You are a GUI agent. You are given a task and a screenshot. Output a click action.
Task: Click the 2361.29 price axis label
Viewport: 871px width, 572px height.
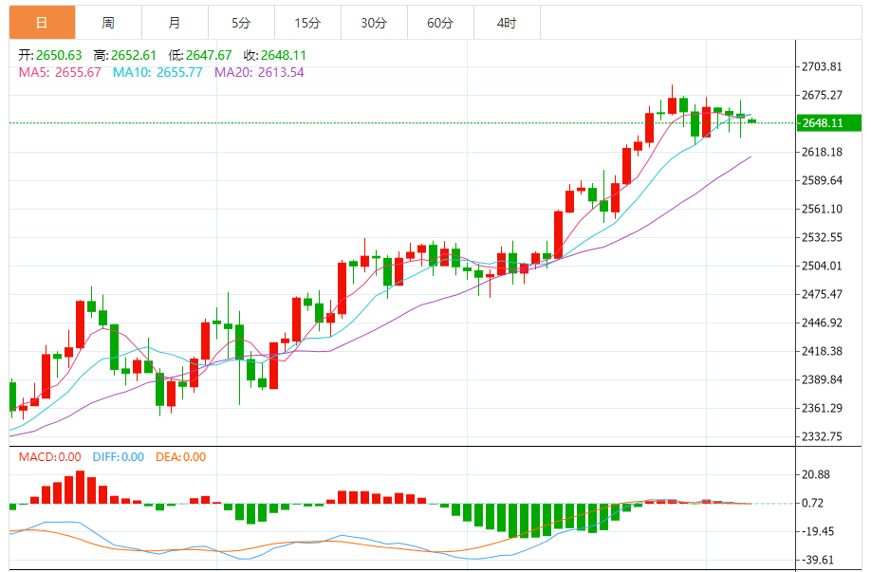tap(822, 408)
